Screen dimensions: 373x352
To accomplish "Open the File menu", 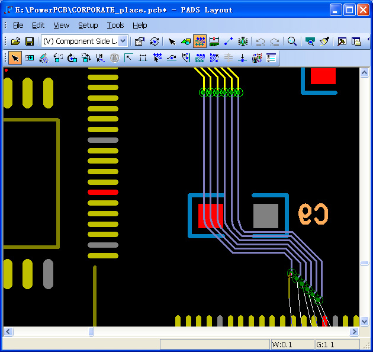I will pyautogui.click(x=18, y=25).
